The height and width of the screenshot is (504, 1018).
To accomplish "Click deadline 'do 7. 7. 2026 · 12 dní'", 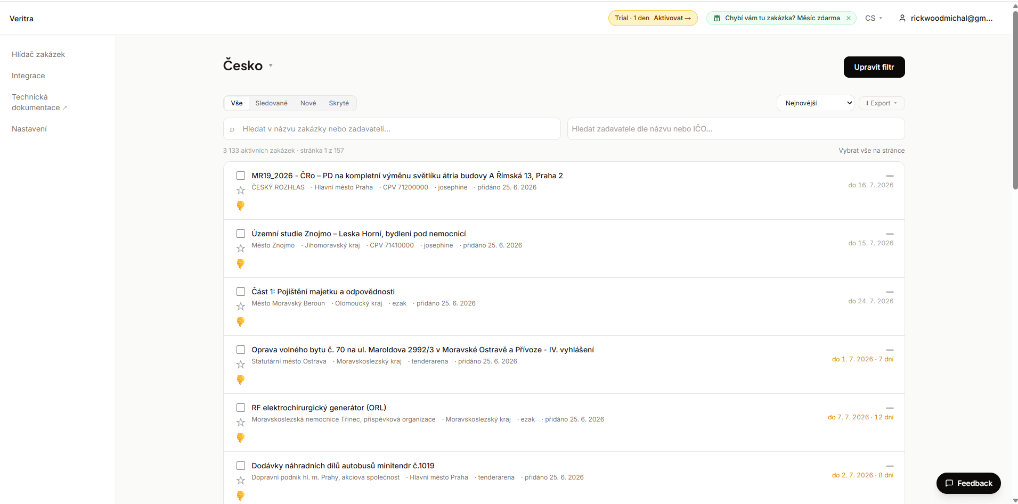I will pyautogui.click(x=860, y=417).
